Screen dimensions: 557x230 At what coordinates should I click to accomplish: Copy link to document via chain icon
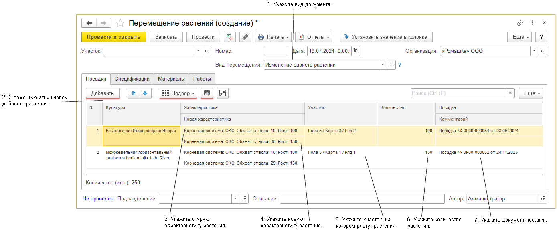(x=521, y=23)
